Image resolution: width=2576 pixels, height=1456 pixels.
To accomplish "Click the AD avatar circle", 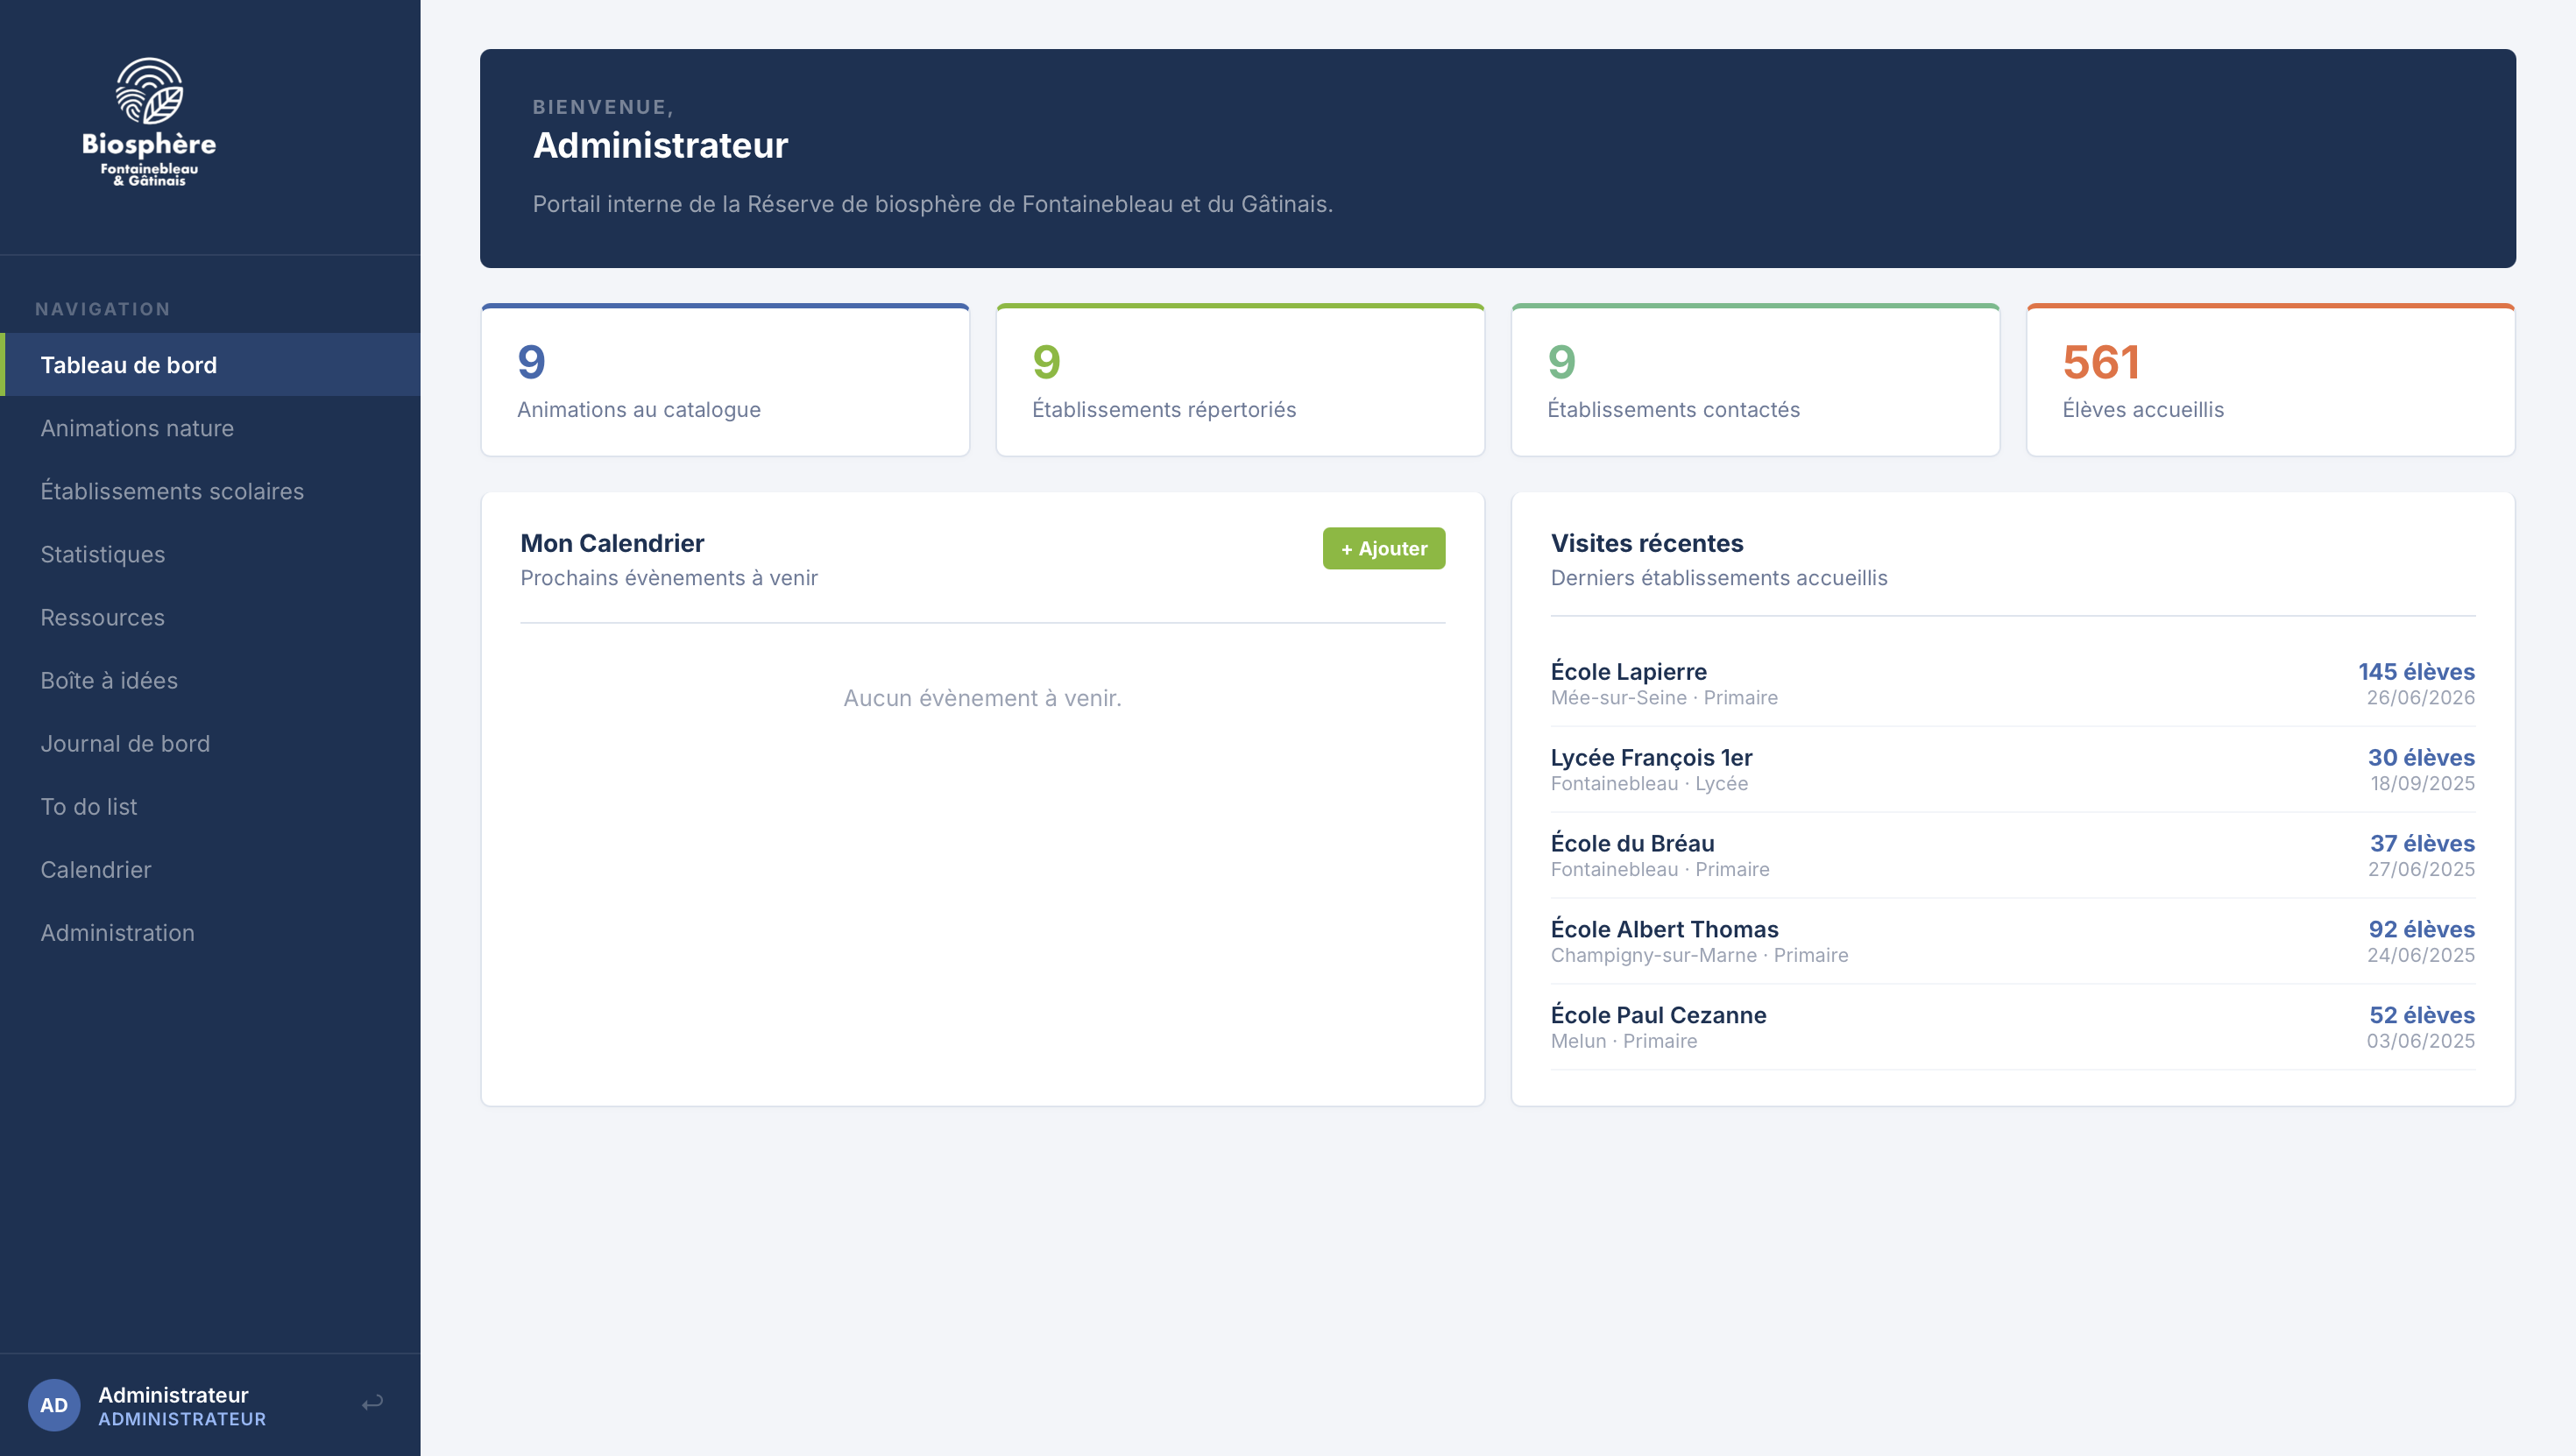I will coord(54,1405).
